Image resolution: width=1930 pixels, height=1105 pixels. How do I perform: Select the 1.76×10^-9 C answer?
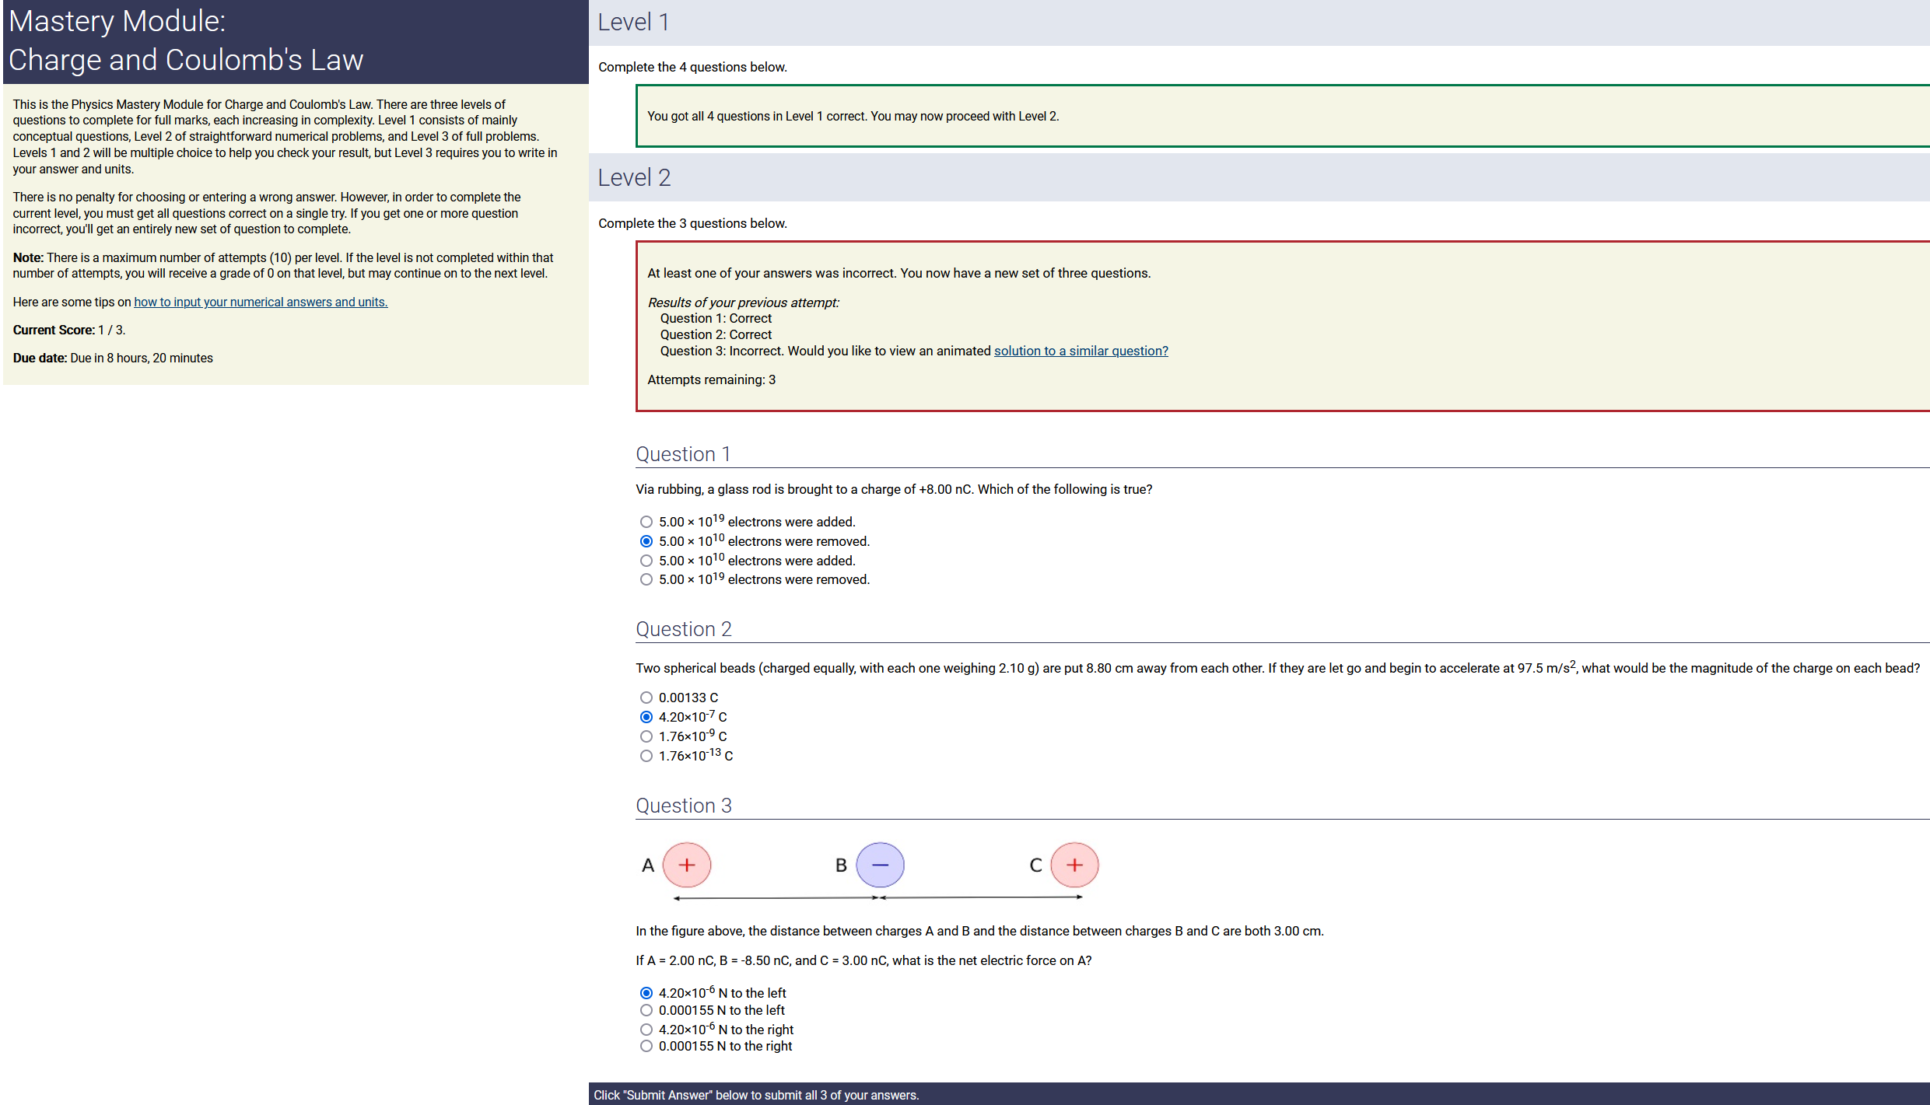646,736
